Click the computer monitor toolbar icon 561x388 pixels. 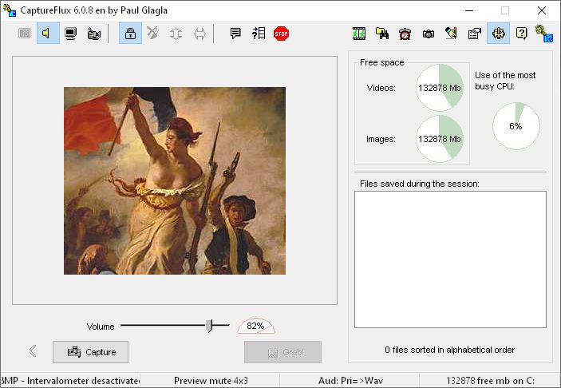[71, 34]
